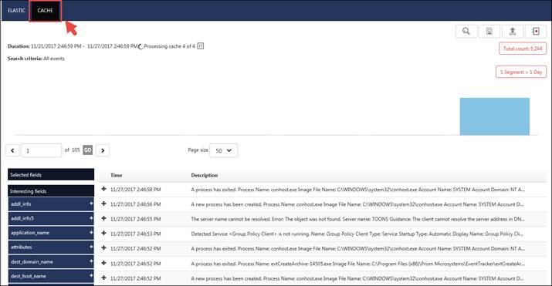Select the CACHE tab
Viewport: 552px width, 286px height.
point(45,11)
